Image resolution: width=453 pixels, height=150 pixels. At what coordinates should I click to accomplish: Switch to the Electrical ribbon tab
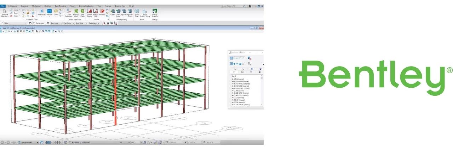click(x=47, y=6)
